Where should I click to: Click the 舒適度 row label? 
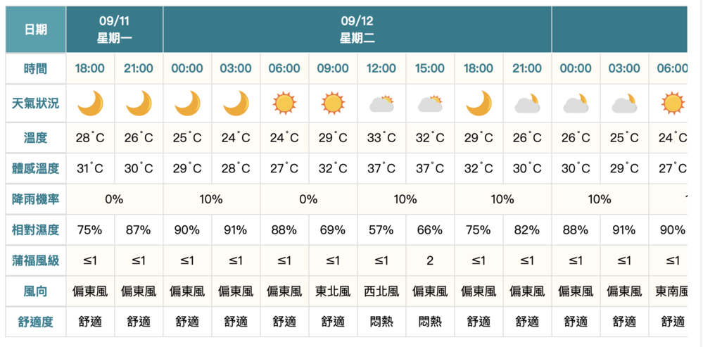[x=36, y=322]
